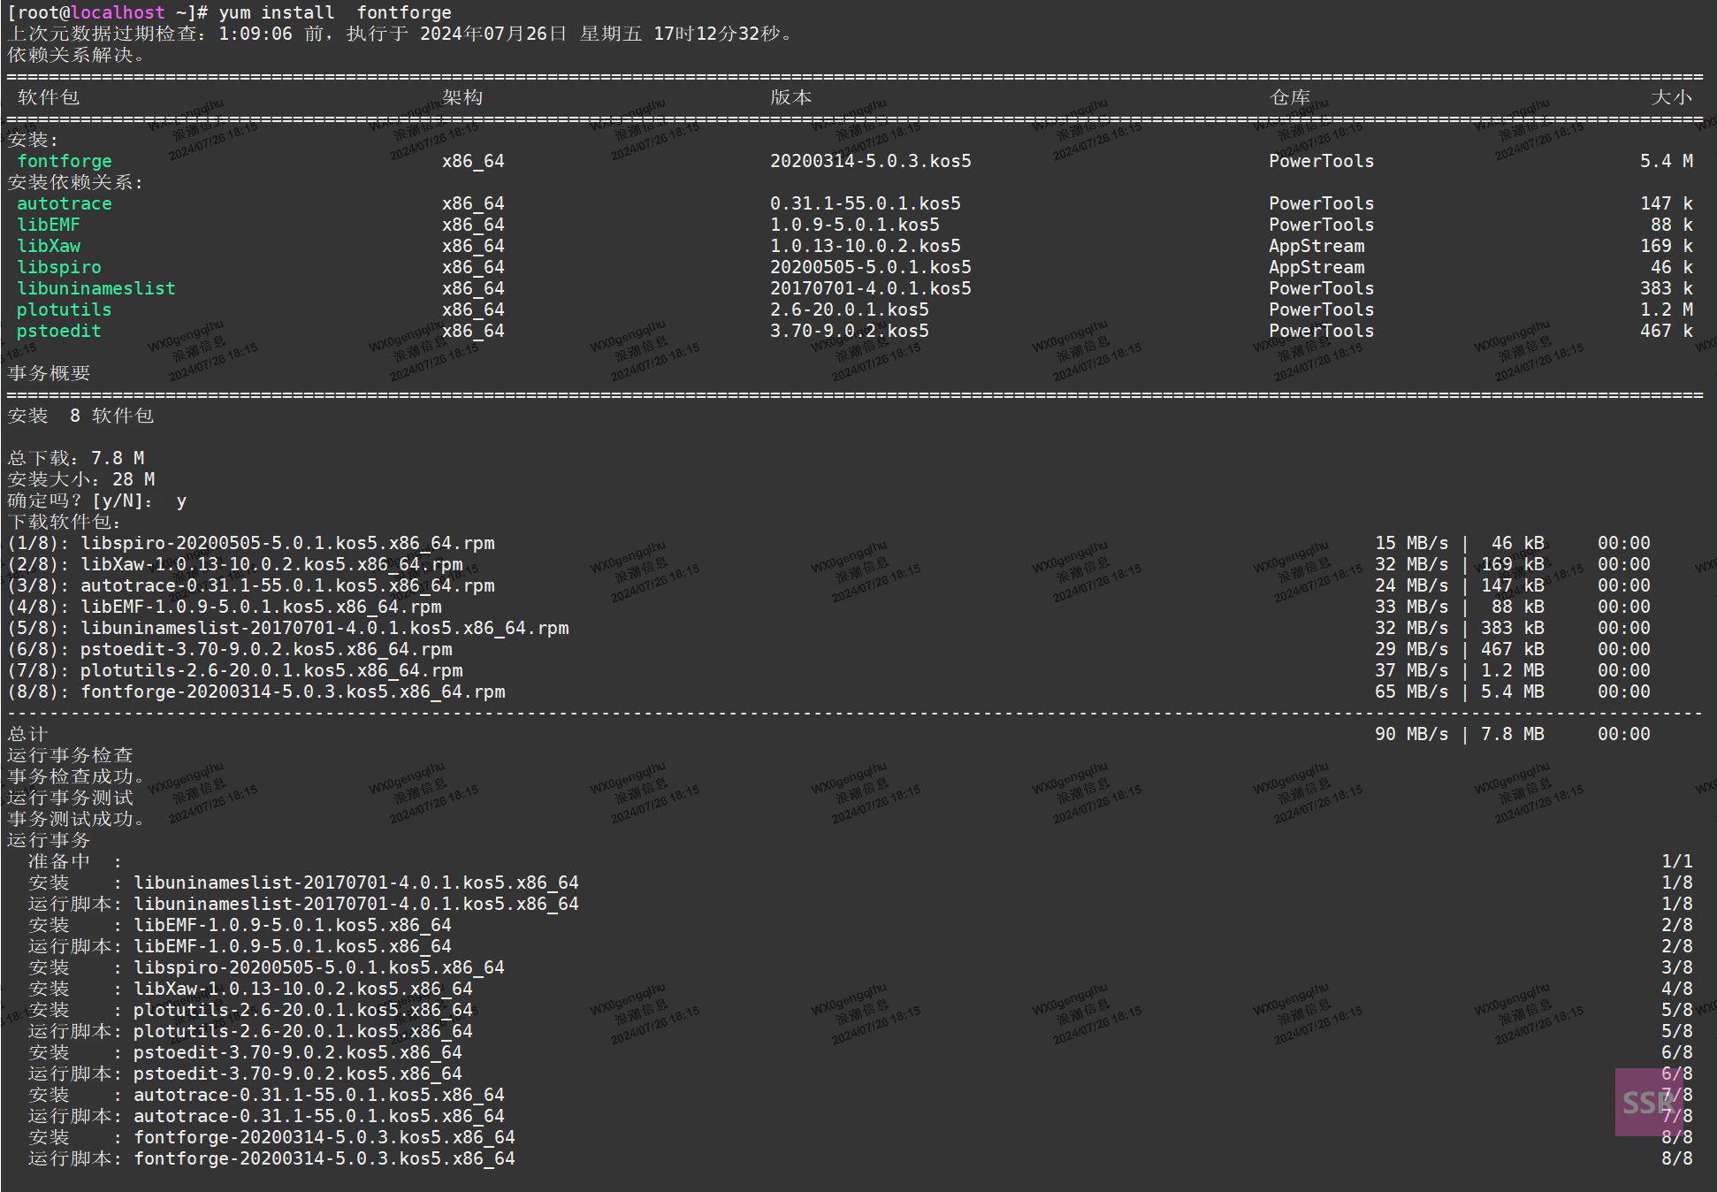Select the fontforge package name
Screen dimensions: 1717x1192
[x=64, y=161]
